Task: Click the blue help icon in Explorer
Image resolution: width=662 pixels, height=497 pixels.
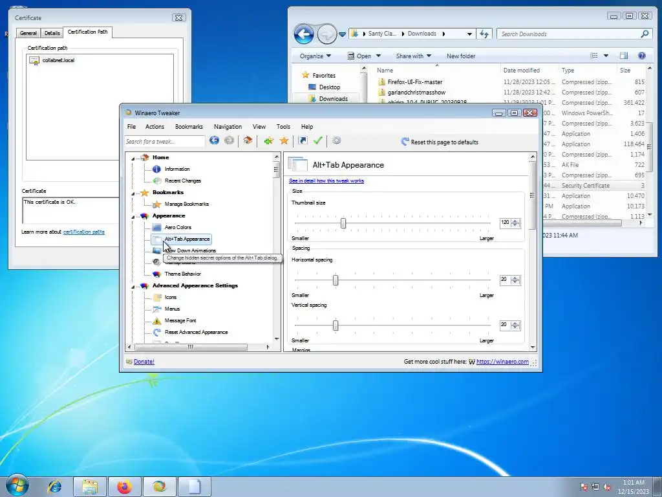Action: [642, 56]
